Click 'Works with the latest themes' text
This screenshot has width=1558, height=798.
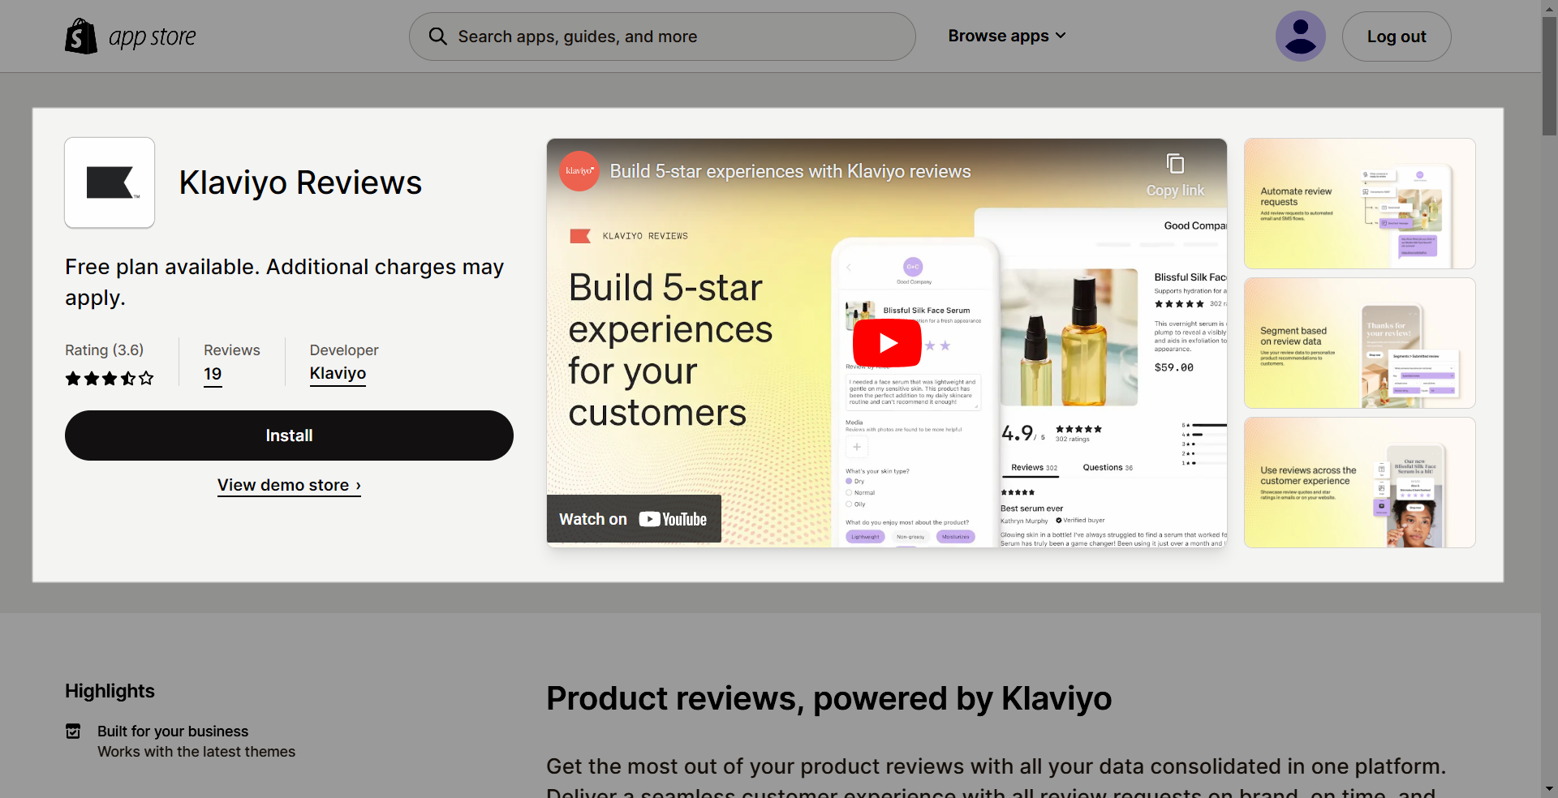pos(196,752)
